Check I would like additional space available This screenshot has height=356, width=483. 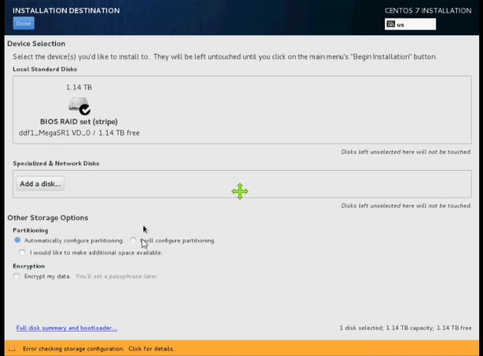[x=22, y=252]
